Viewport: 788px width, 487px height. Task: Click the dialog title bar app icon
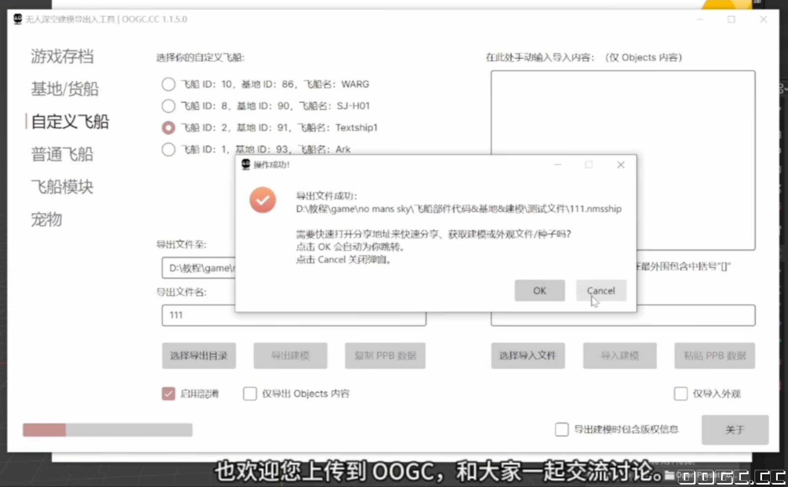tap(246, 165)
